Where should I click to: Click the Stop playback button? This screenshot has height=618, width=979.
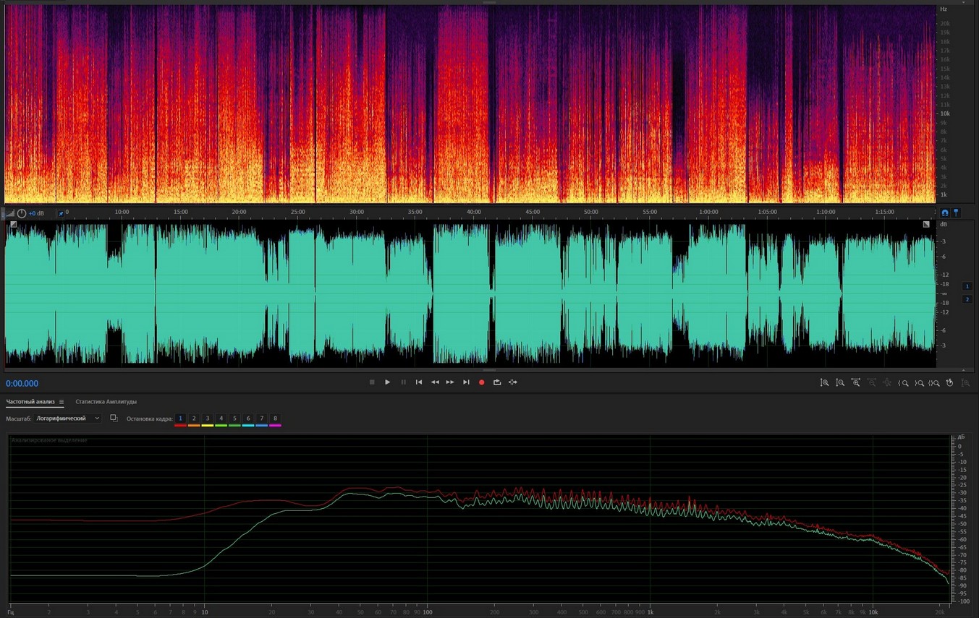(372, 382)
